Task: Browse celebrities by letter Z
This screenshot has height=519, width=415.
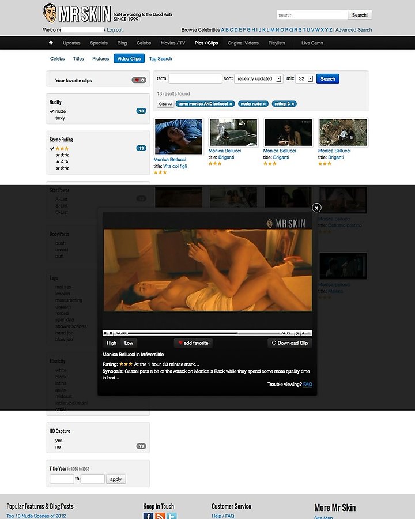Action: 330,30
